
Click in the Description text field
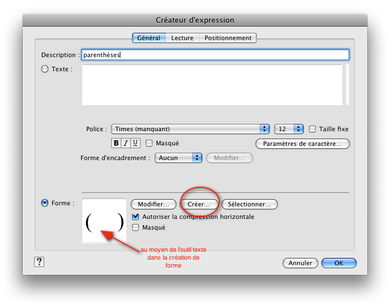[x=215, y=55]
